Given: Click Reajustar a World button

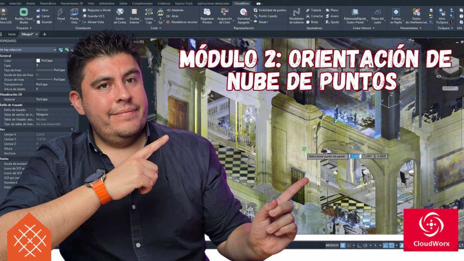Looking at the screenshot, I should pyautogui.click(x=97, y=10).
